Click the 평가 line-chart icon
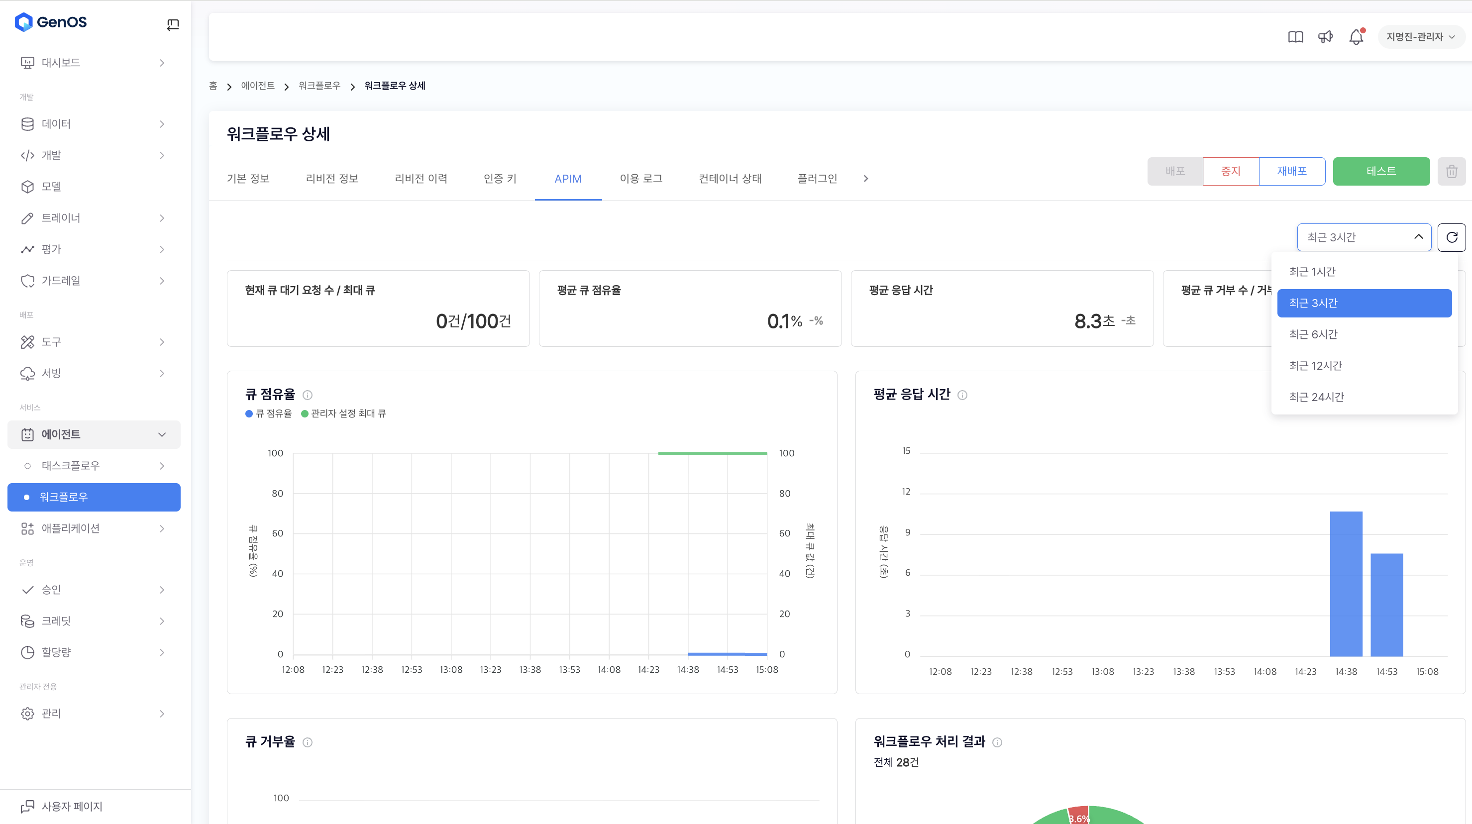Viewport: 1472px width, 824px height. coord(27,250)
